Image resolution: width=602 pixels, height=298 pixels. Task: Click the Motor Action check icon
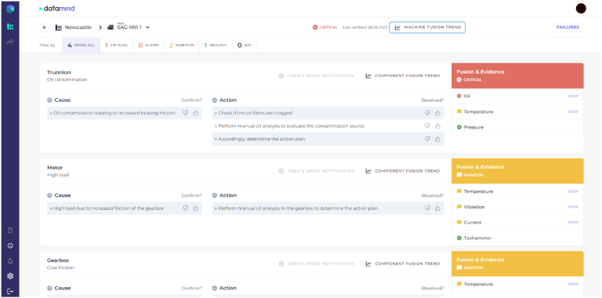215,195
